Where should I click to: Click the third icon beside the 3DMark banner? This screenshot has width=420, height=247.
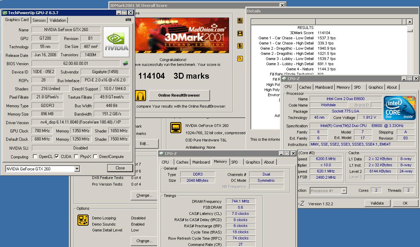pos(240,46)
